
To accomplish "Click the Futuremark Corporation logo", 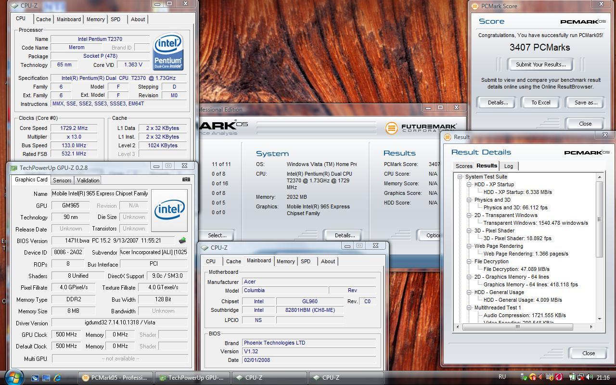I will pyautogui.click(x=421, y=128).
